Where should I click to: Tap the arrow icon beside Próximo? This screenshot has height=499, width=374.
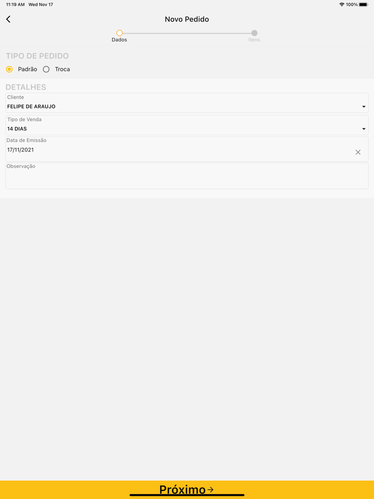(211, 489)
